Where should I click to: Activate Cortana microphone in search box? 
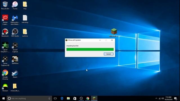(49, 98)
